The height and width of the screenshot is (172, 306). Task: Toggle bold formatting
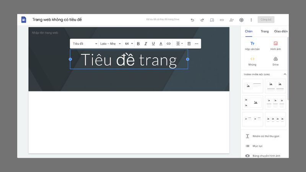138,44
